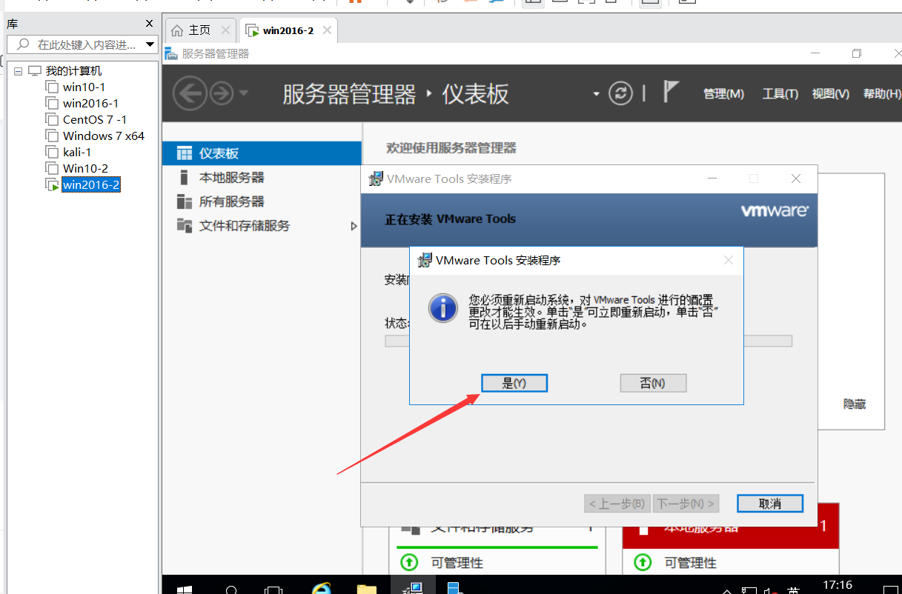
Task: Close the library panel with its X
Action: click(149, 24)
